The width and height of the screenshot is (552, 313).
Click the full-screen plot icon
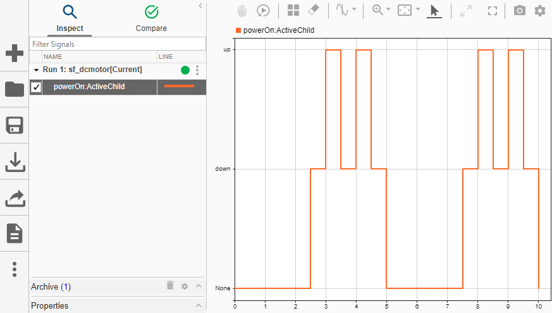point(493,11)
